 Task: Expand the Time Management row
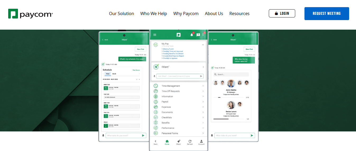179,86
